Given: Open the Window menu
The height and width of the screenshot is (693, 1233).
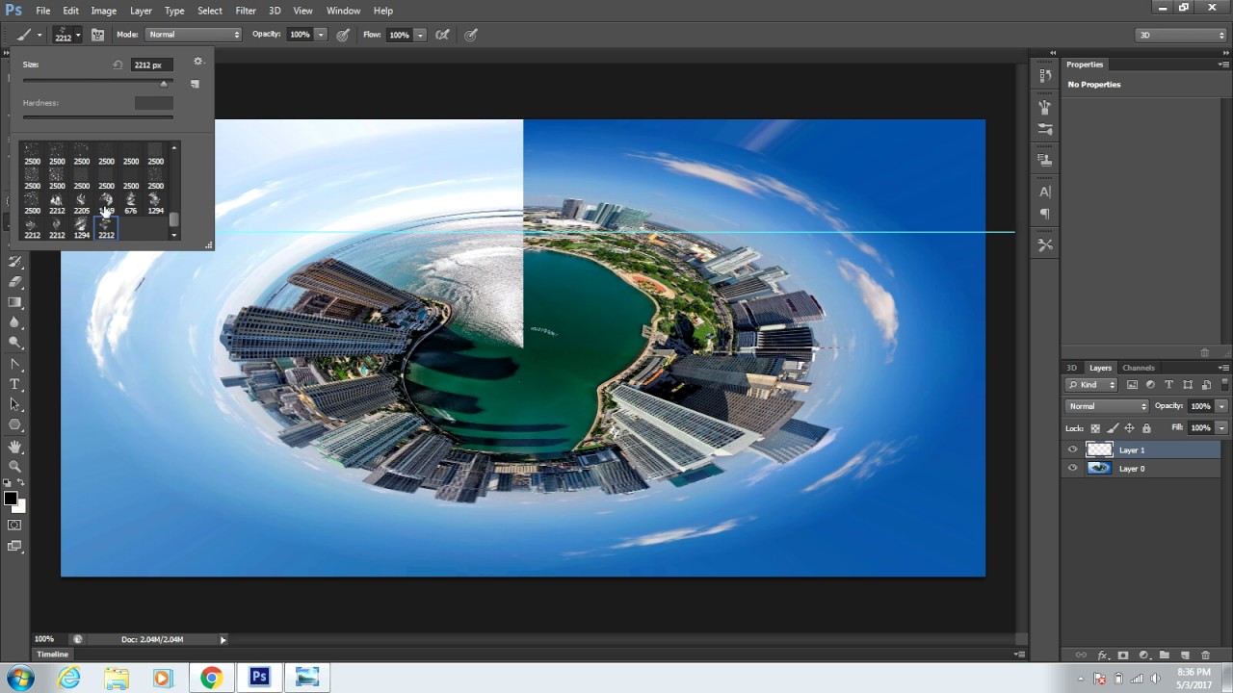Looking at the screenshot, I should tap(343, 11).
